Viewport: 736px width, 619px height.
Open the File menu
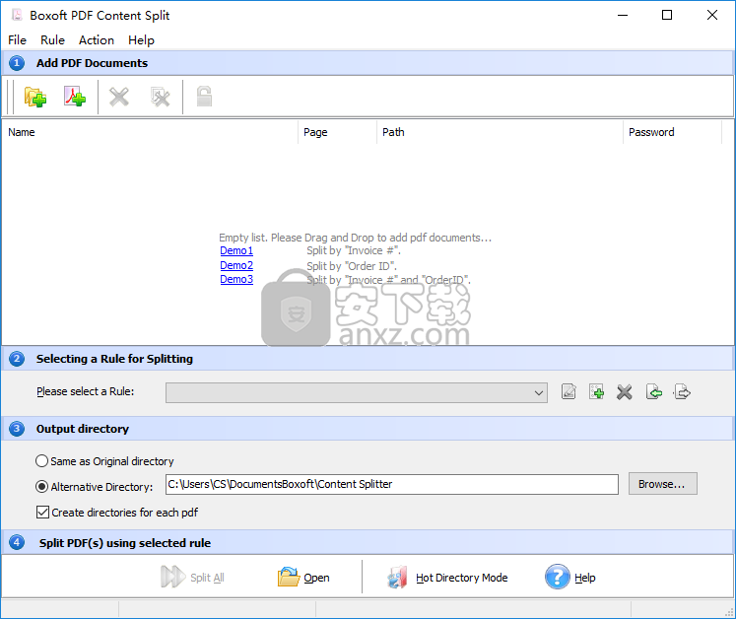coord(18,40)
